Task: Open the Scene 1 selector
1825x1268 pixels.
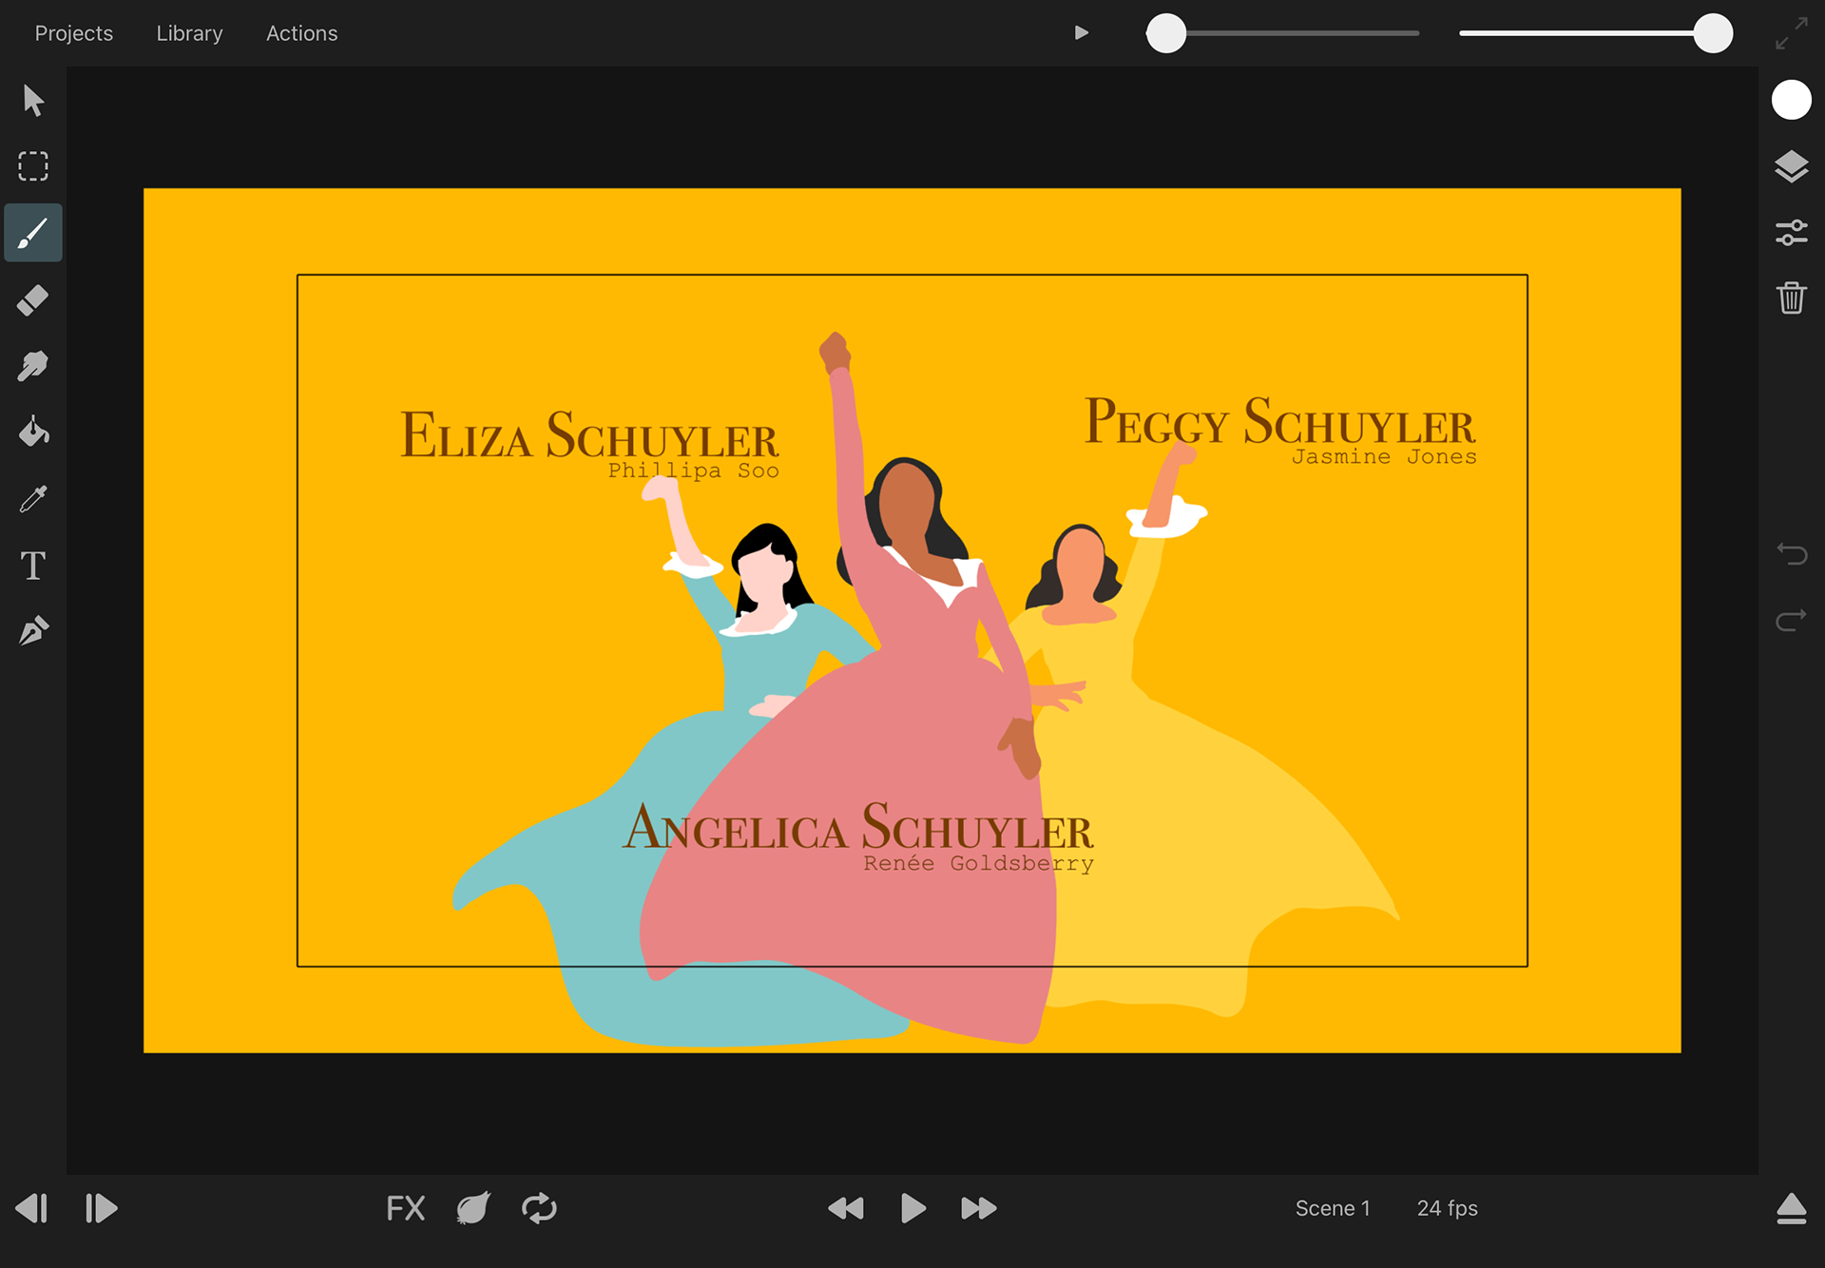Action: click(1333, 1208)
